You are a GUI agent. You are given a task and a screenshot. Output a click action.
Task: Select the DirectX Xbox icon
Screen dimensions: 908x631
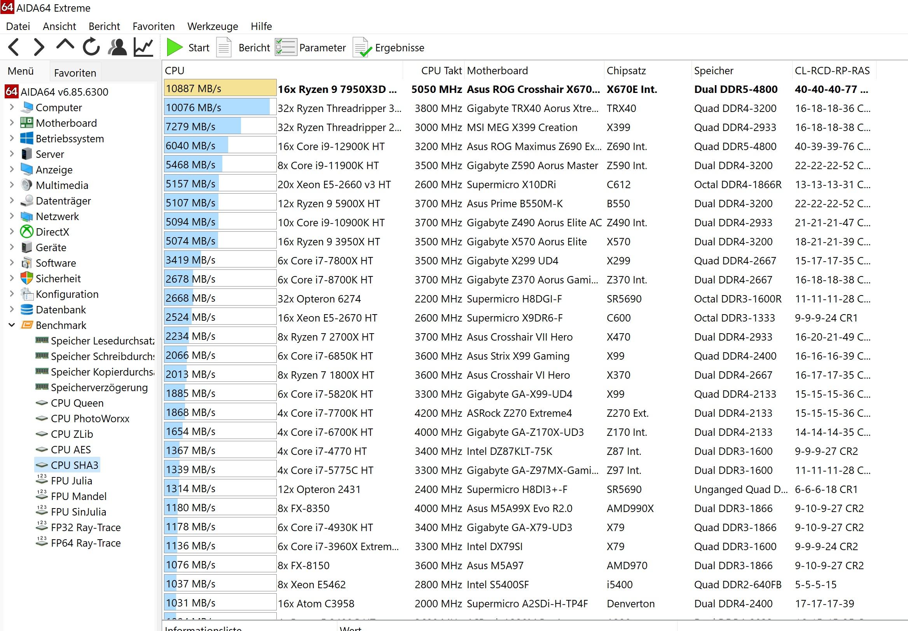click(27, 232)
